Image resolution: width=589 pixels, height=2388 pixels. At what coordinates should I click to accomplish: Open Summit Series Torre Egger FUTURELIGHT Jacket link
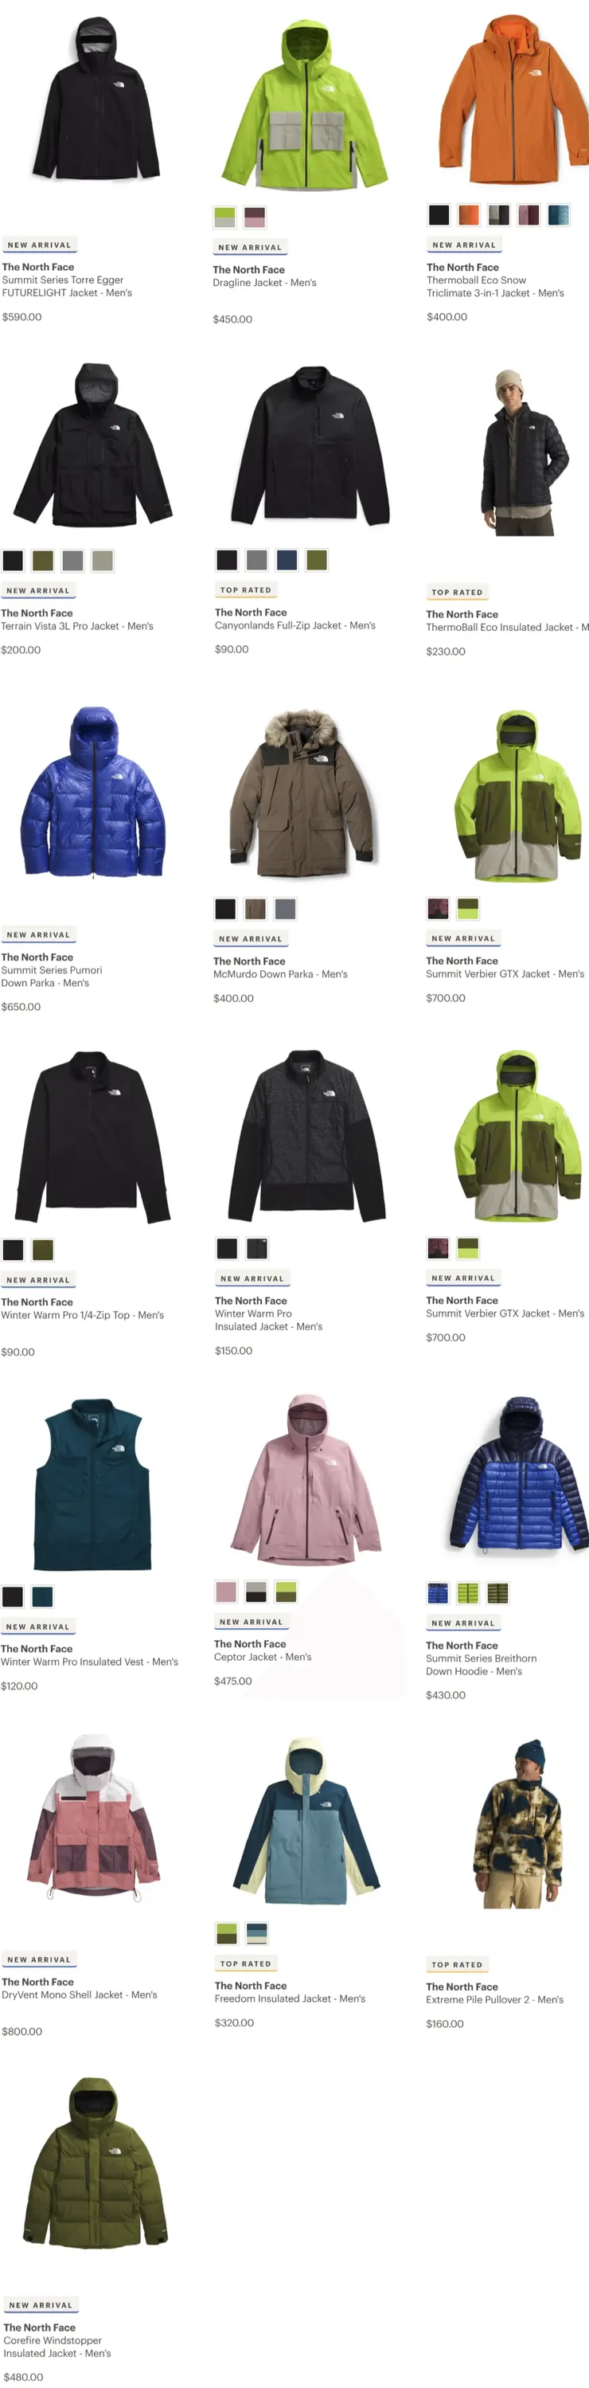[67, 287]
